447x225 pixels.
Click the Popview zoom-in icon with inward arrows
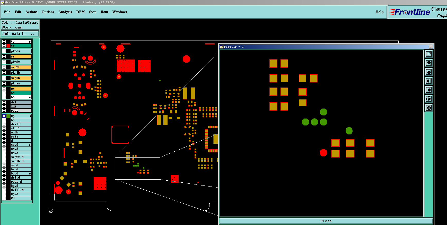[x=429, y=99]
